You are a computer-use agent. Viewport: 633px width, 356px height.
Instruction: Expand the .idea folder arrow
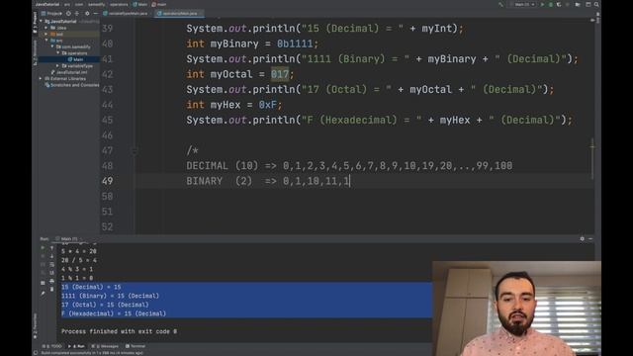coord(46,28)
